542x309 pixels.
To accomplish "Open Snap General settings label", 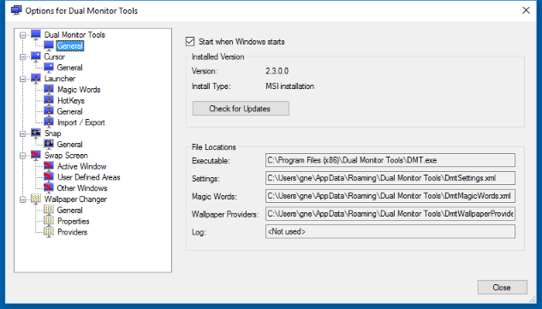I will (x=70, y=144).
